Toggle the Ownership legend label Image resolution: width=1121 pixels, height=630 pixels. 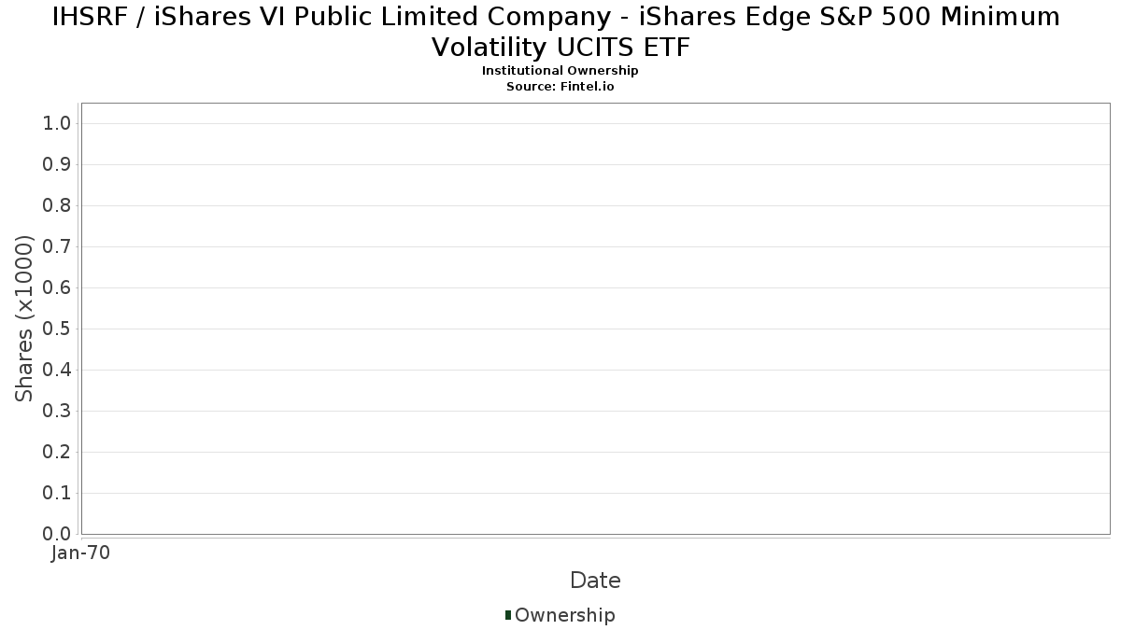click(x=565, y=615)
